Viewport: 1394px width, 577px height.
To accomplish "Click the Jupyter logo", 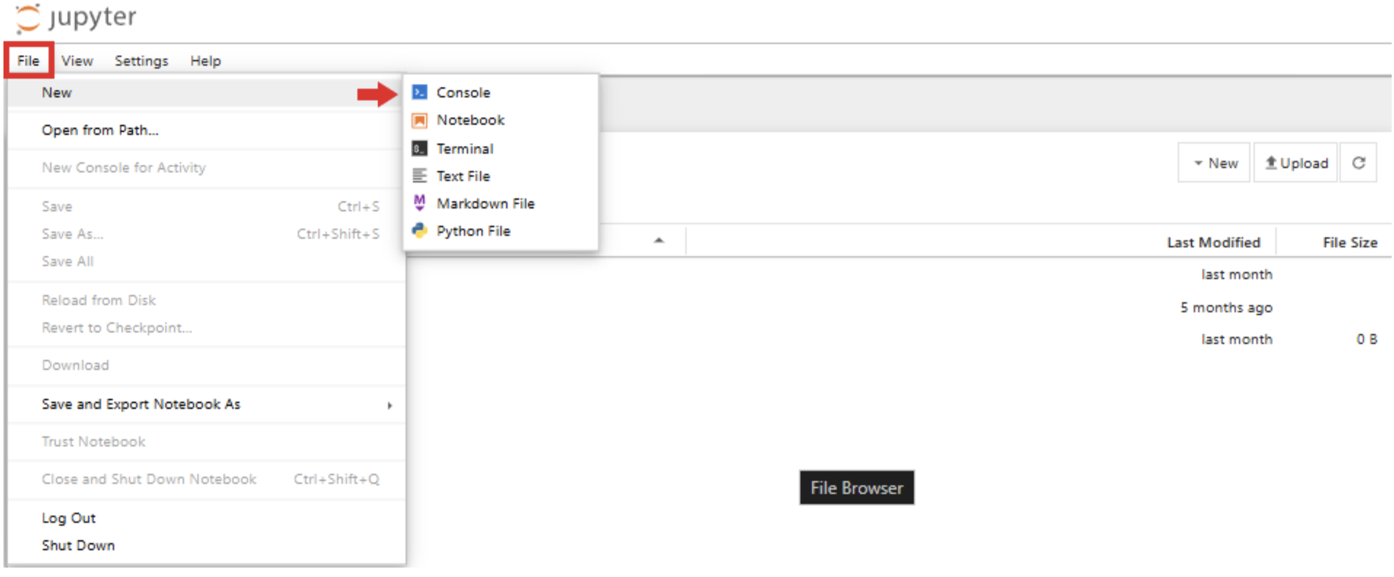I will (x=75, y=18).
